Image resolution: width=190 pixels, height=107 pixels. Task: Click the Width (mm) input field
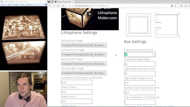77,101
